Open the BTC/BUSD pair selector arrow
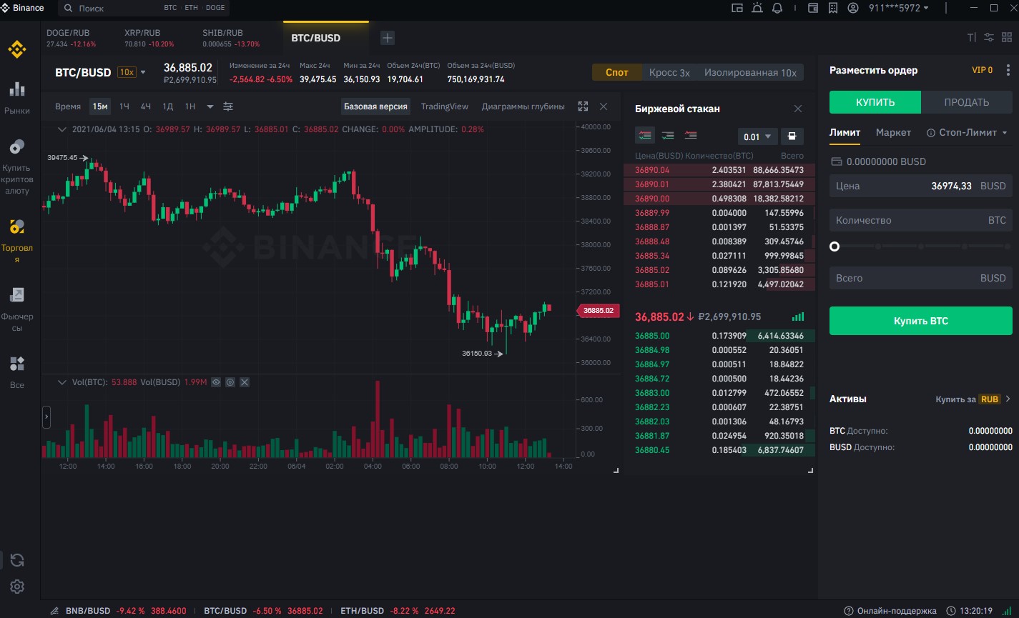1019x618 pixels. [142, 72]
